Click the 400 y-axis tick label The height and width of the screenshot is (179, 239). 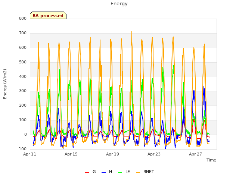[x=23, y=76]
